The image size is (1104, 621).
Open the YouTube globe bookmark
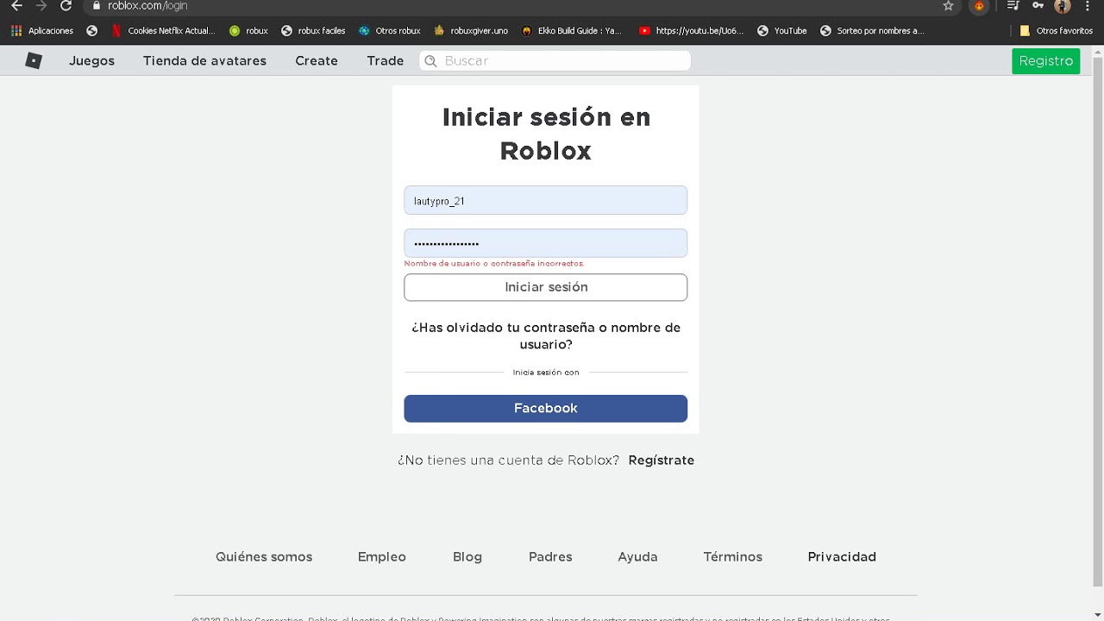782,30
